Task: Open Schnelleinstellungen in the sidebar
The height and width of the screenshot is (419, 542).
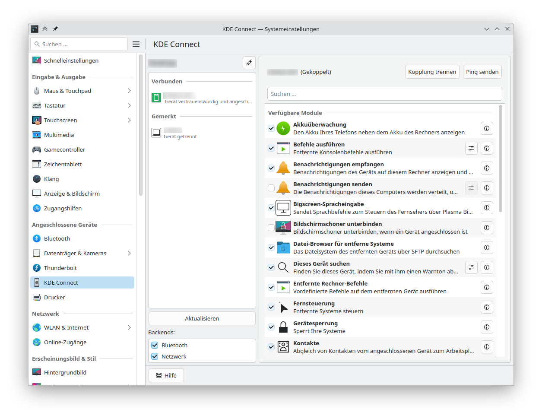Action: (x=82, y=60)
